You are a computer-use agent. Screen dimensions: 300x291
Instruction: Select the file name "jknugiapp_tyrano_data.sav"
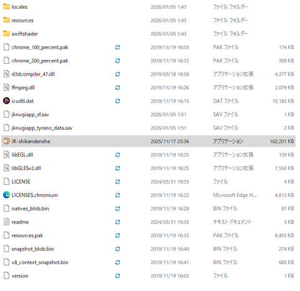pyautogui.click(x=42, y=128)
